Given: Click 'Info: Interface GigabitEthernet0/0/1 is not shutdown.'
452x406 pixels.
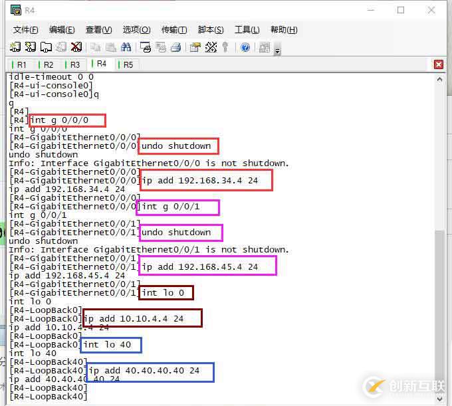Looking at the screenshot, I should pyautogui.click(x=149, y=250).
